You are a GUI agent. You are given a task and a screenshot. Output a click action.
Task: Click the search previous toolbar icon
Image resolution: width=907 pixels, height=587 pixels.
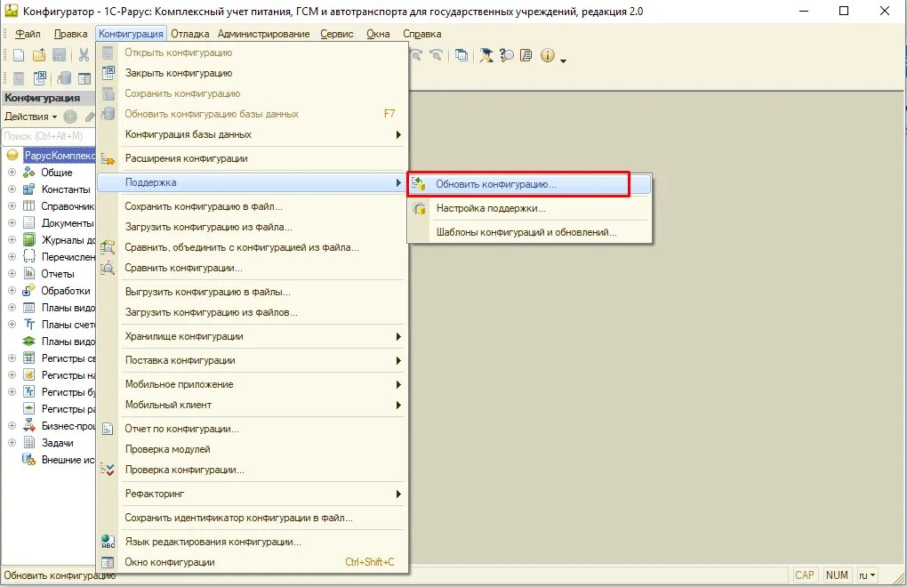[x=436, y=55]
